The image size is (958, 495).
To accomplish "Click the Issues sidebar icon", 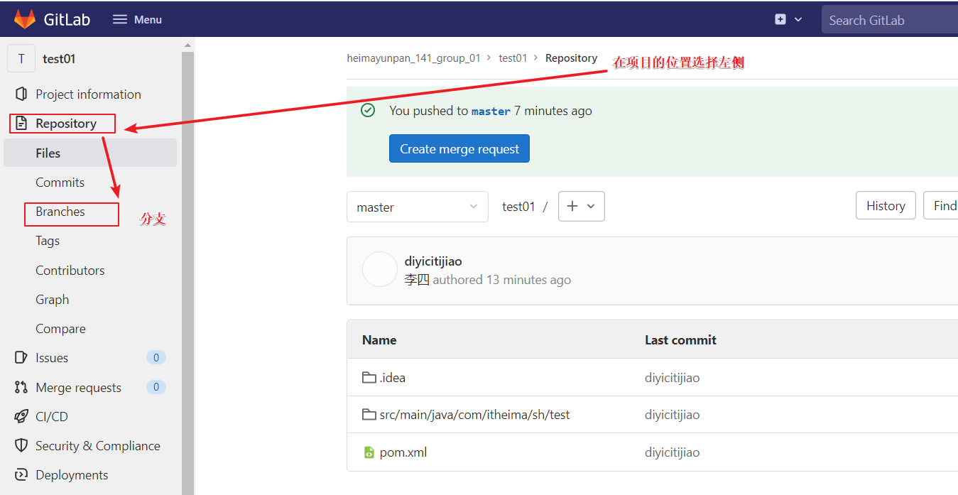I will 21,358.
